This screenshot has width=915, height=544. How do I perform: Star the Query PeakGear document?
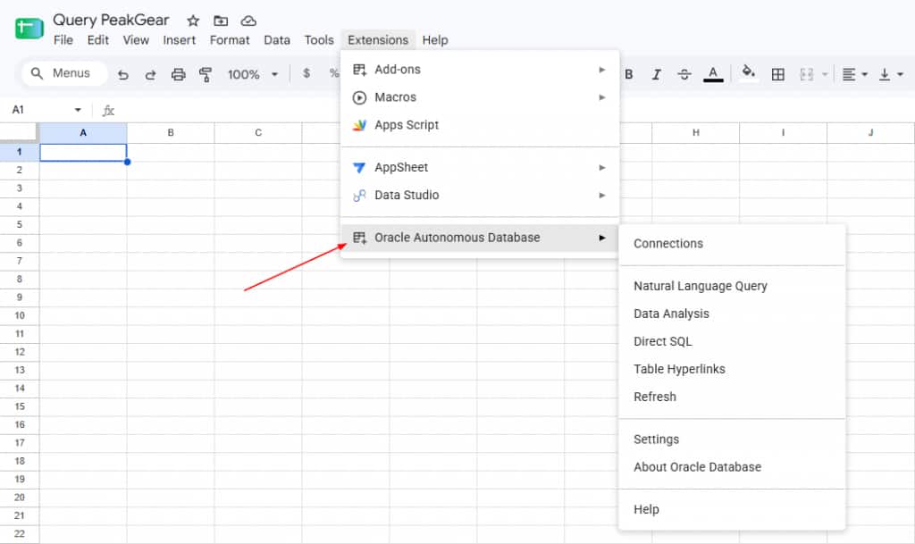[x=193, y=21]
